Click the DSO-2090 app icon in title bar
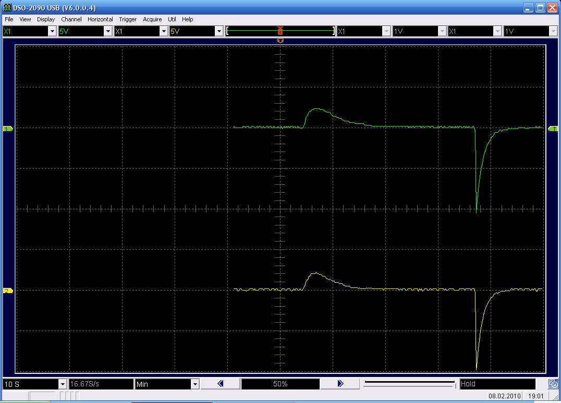 (x=7, y=7)
